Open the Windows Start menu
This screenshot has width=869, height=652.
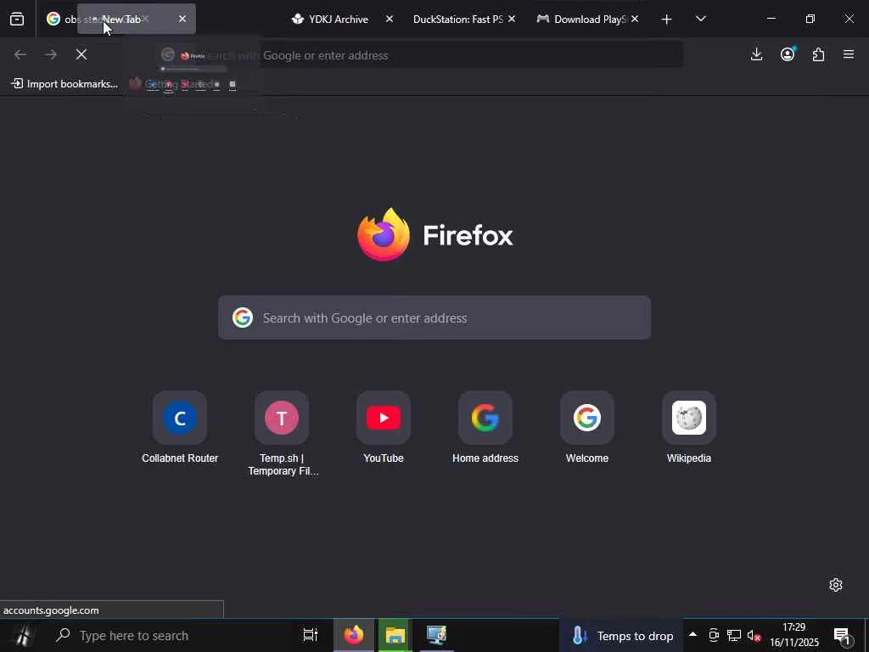pyautogui.click(x=22, y=635)
